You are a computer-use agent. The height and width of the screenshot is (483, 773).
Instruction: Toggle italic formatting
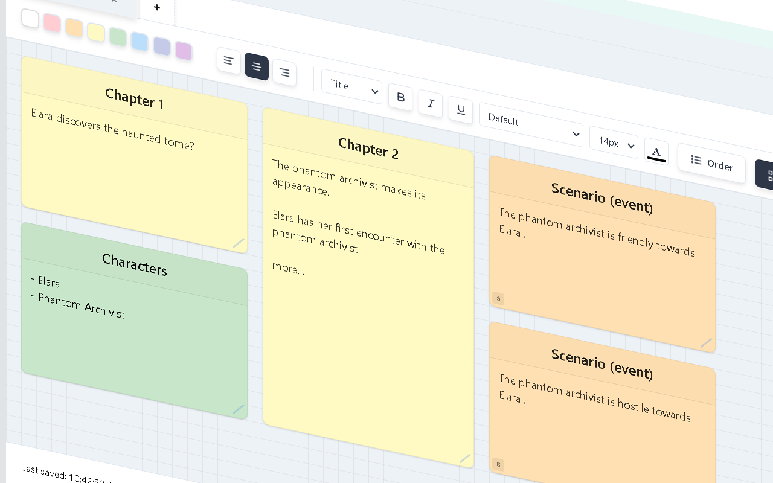point(431,104)
